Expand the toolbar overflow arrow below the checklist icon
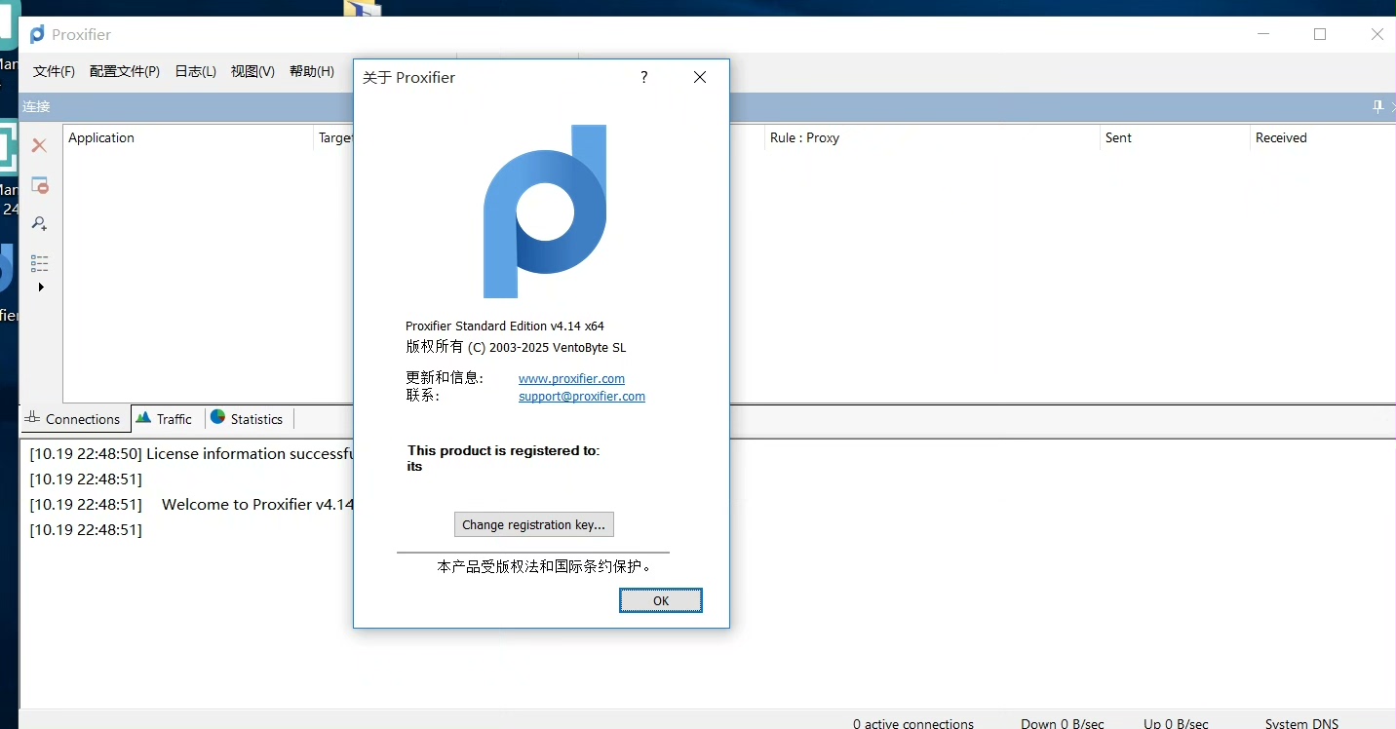 click(41, 288)
